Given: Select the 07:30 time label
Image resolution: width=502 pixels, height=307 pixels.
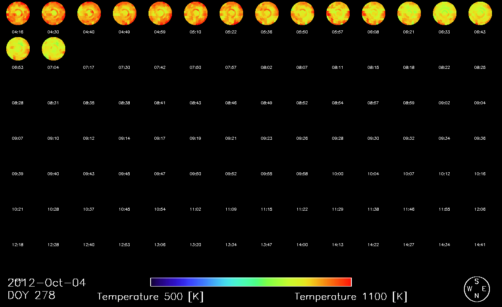Looking at the screenshot, I should tap(124, 67).
